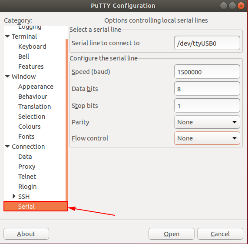The width and height of the screenshot is (248, 244).
Task: Close the PuTTY Configuration window
Action: [241, 6]
